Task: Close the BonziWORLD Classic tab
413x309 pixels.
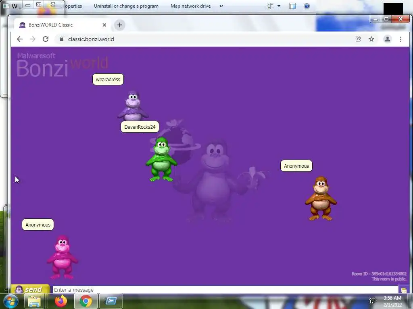Action: click(104, 25)
